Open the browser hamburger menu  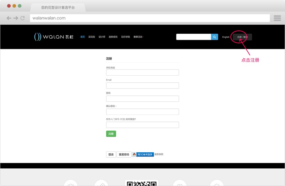277,18
